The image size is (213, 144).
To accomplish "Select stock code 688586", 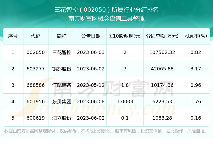I will click(x=36, y=85).
